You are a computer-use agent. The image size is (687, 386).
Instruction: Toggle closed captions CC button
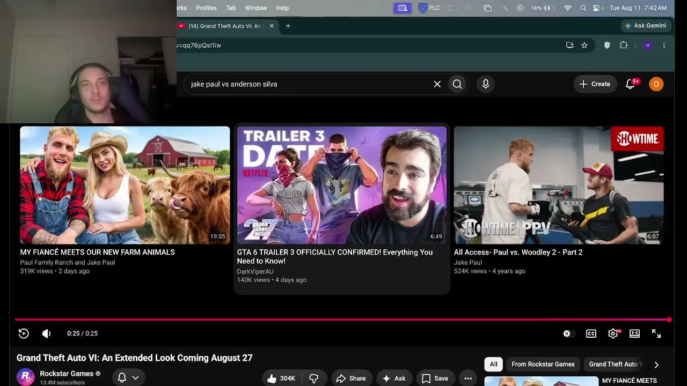591,333
